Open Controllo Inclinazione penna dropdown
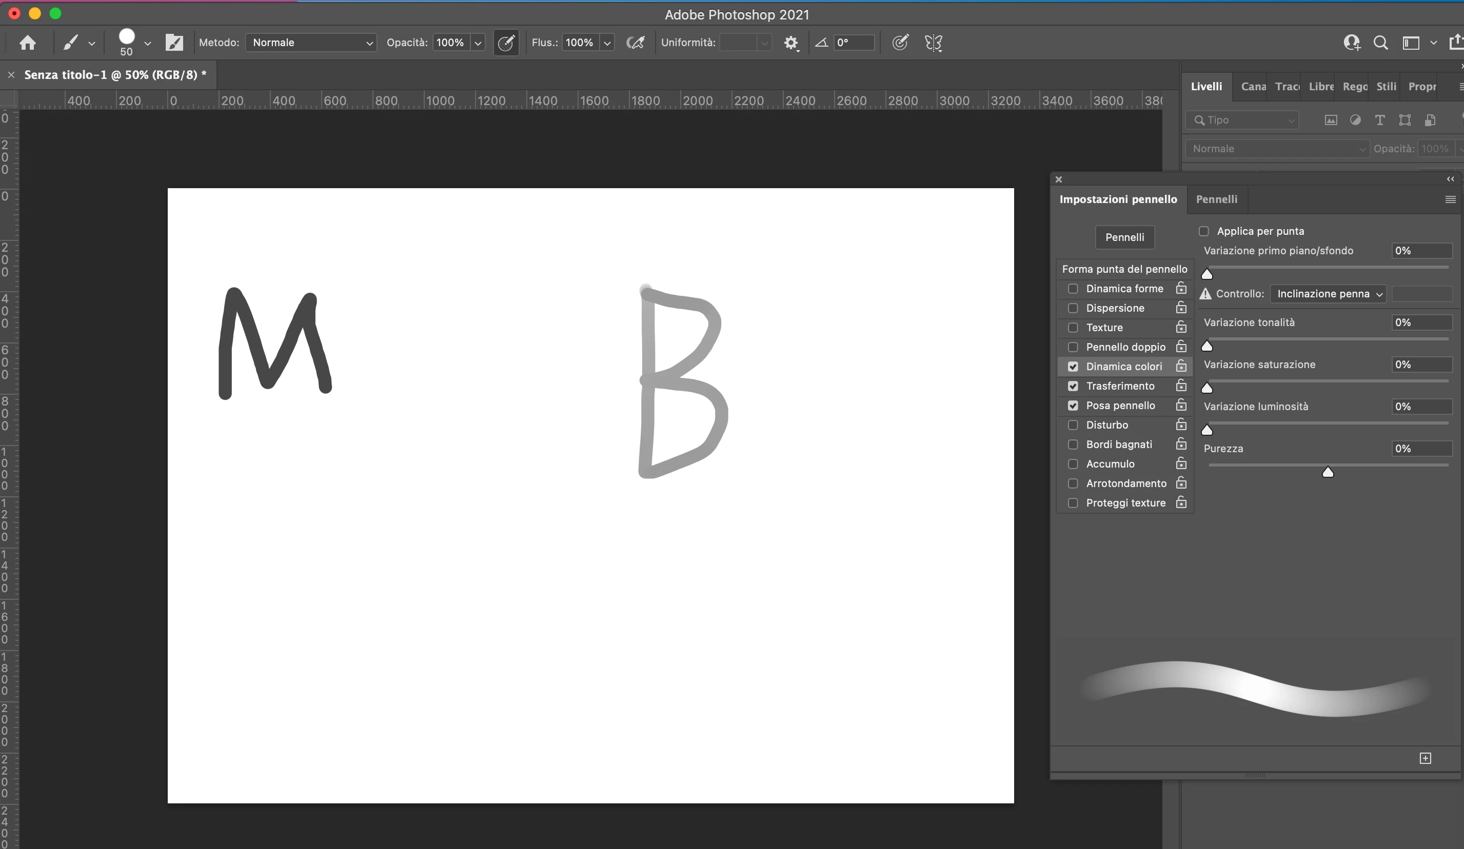This screenshot has width=1464, height=849. click(1328, 294)
